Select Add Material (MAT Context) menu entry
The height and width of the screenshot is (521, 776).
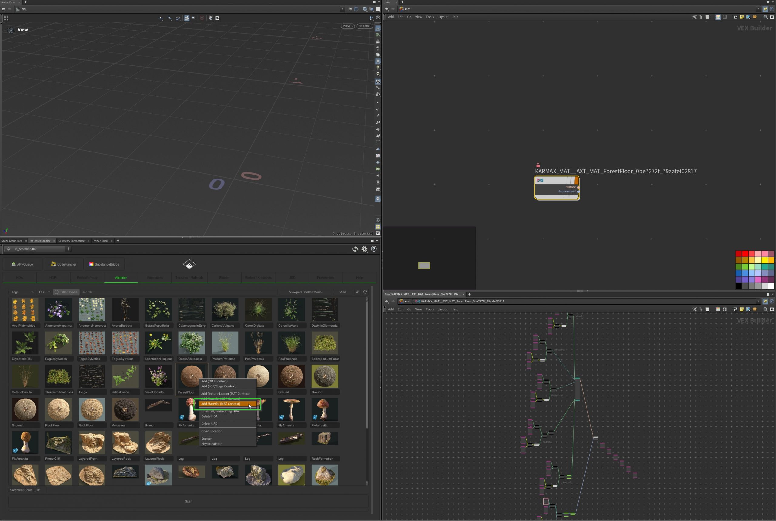[x=221, y=404]
